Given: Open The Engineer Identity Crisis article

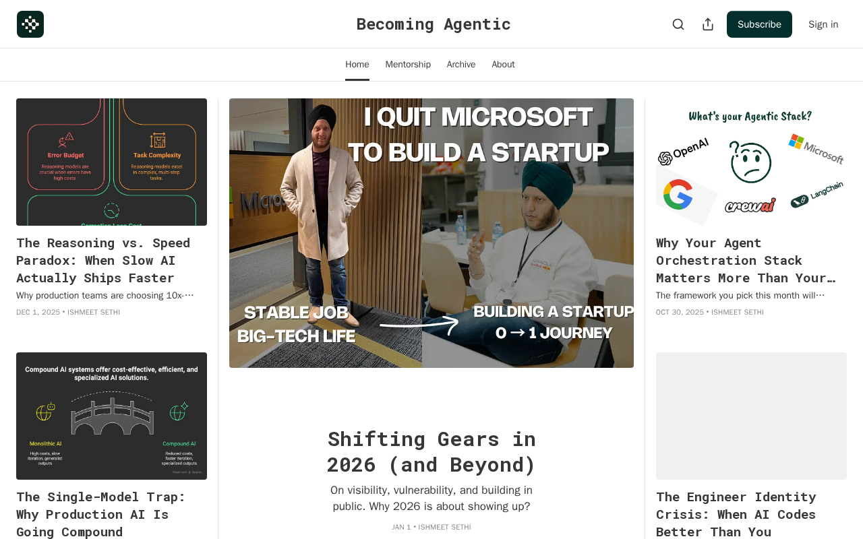Looking at the screenshot, I should point(736,514).
